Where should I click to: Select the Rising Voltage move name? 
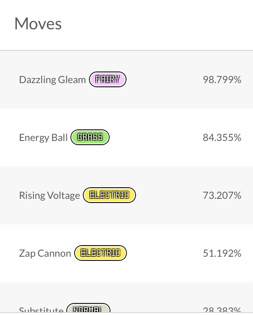[x=49, y=195]
